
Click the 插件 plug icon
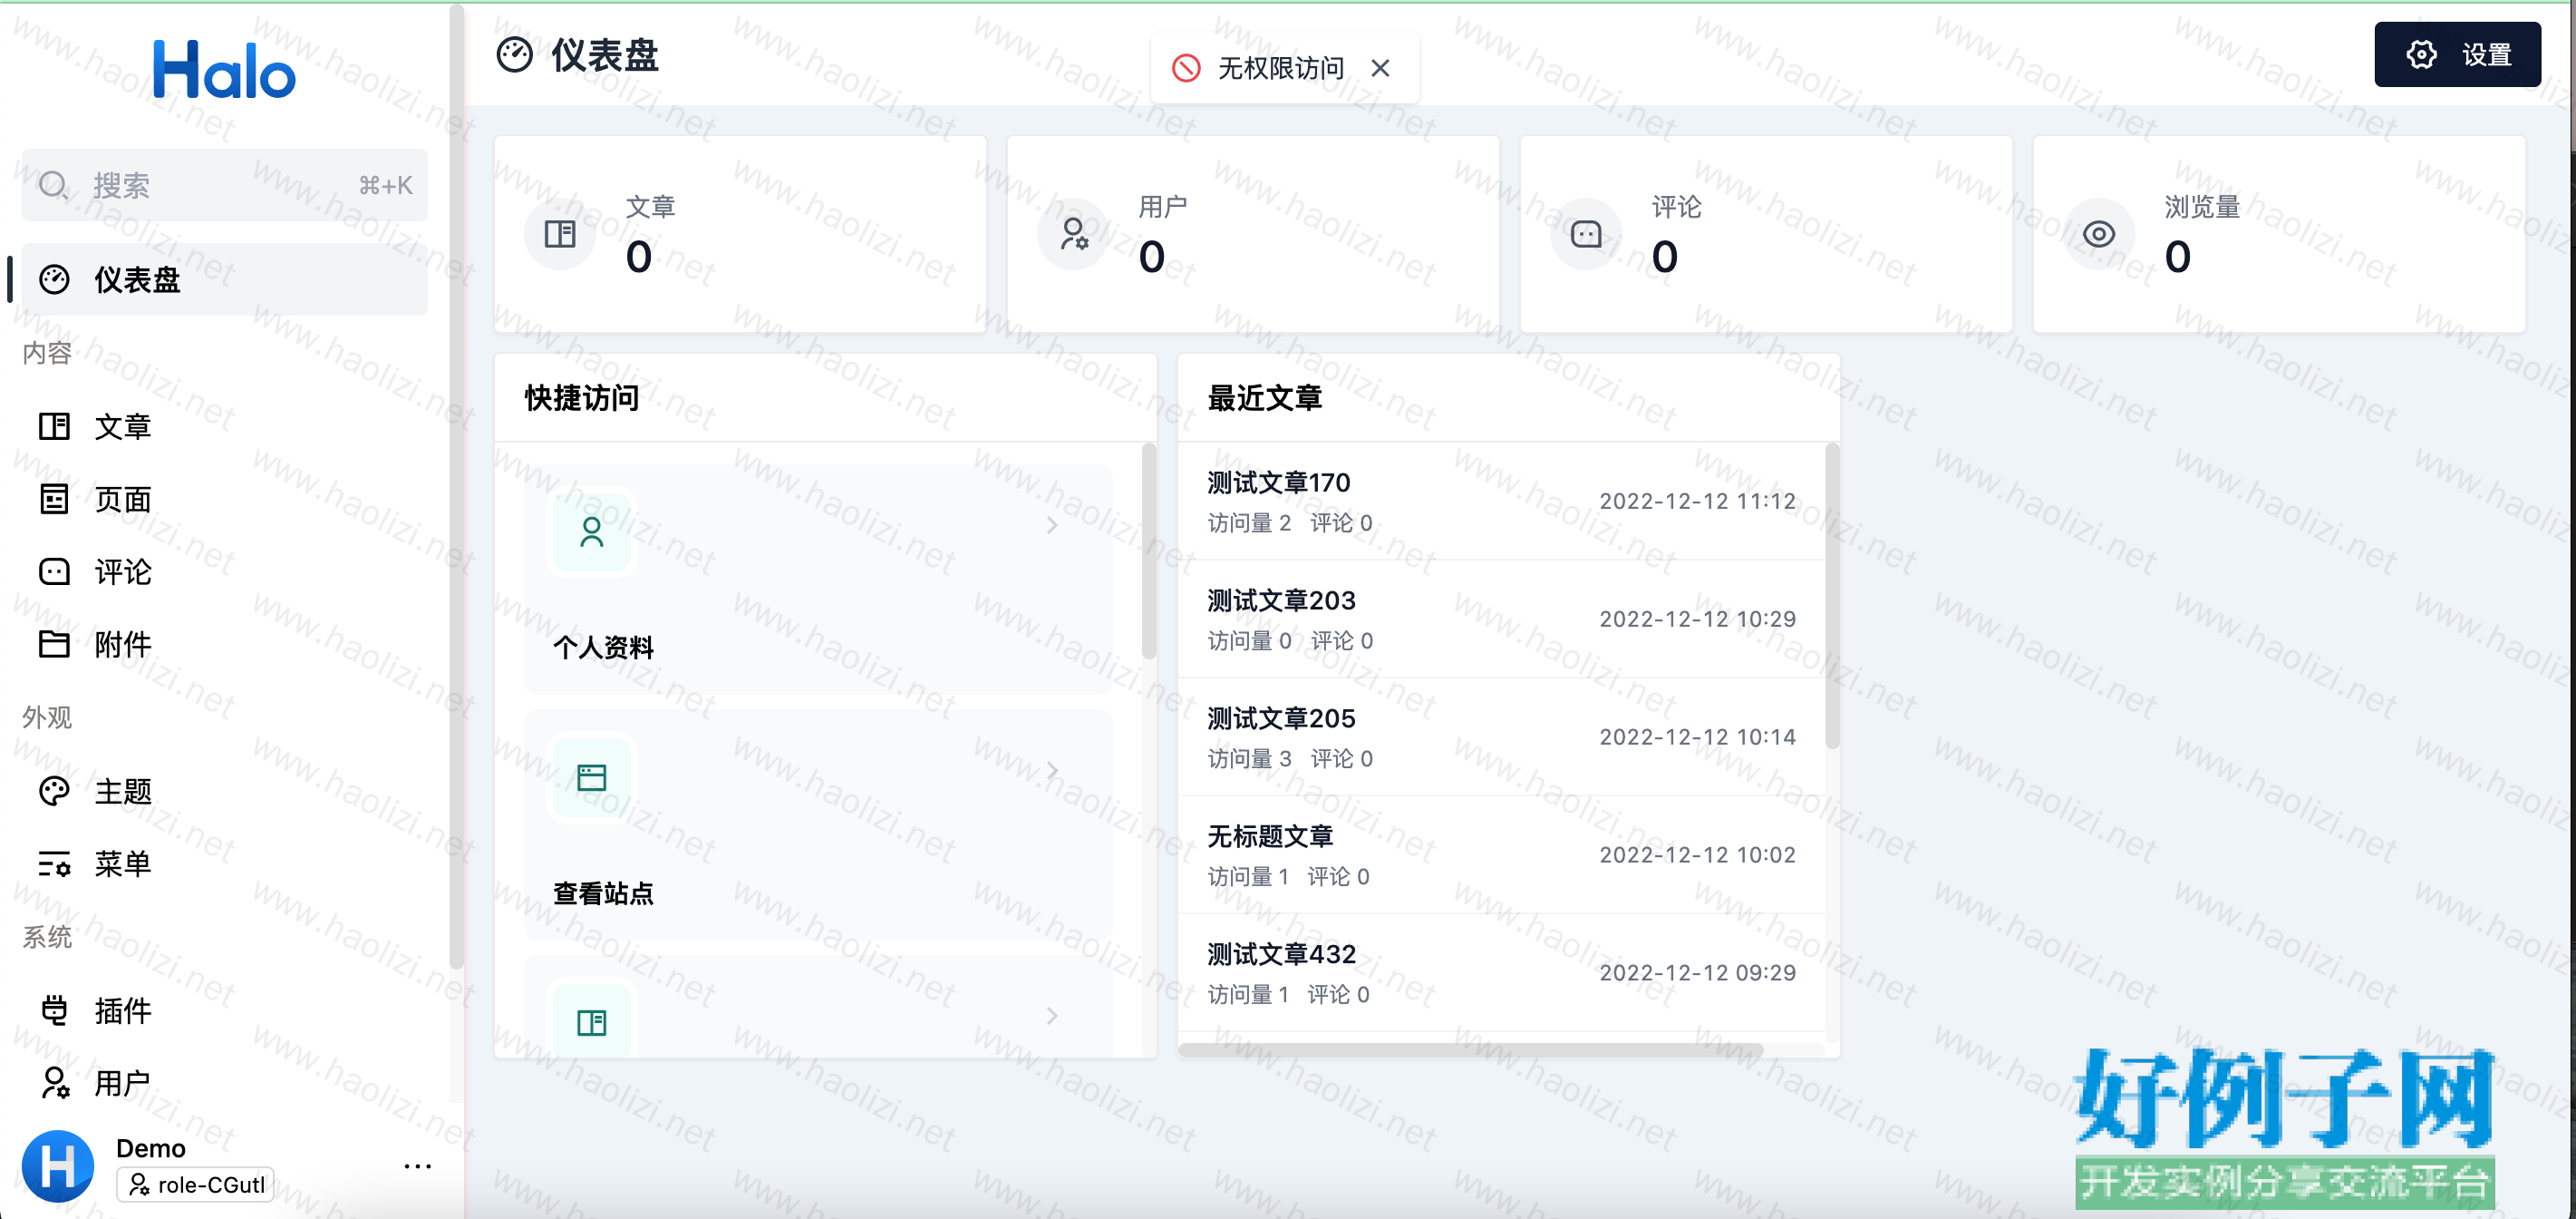tap(54, 1009)
